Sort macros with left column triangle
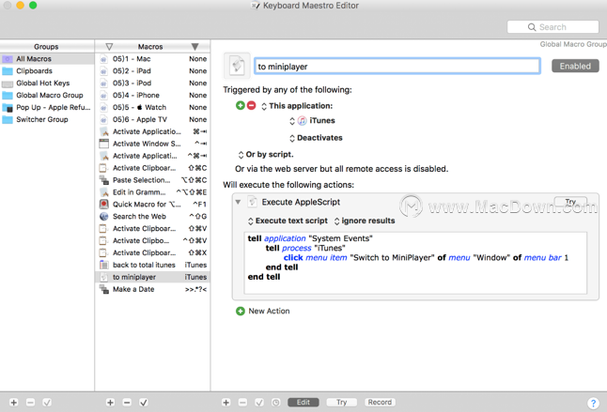This screenshot has height=412, width=607. [109, 47]
